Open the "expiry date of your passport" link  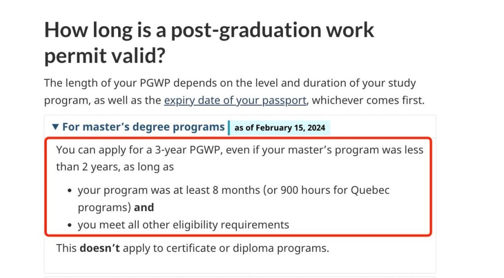[x=235, y=100]
